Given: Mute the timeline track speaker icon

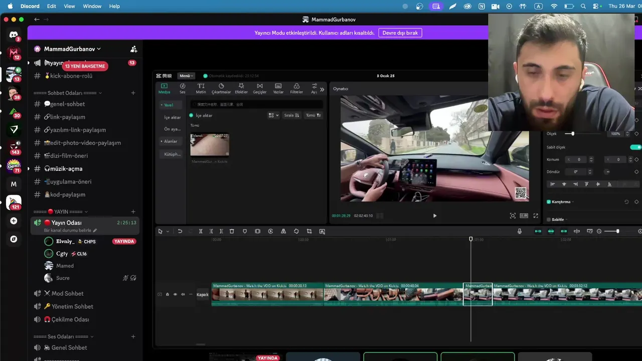Looking at the screenshot, I should (183, 294).
